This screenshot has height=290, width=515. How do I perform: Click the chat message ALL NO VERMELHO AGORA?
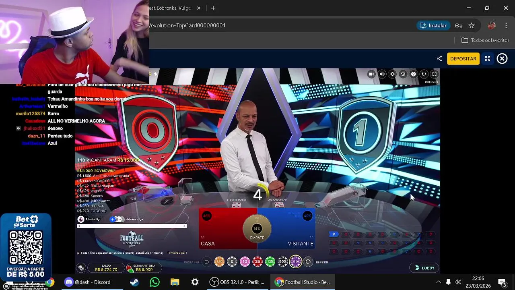(x=76, y=121)
